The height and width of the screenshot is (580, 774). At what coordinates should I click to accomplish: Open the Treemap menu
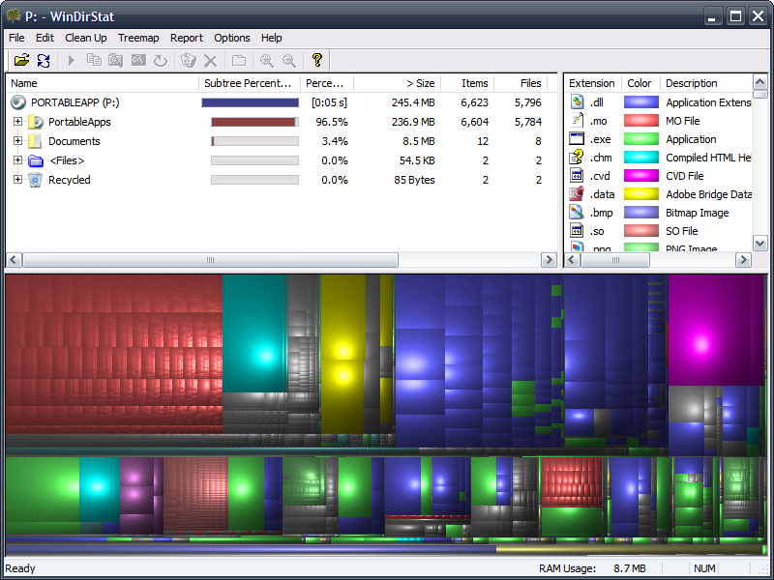(138, 38)
